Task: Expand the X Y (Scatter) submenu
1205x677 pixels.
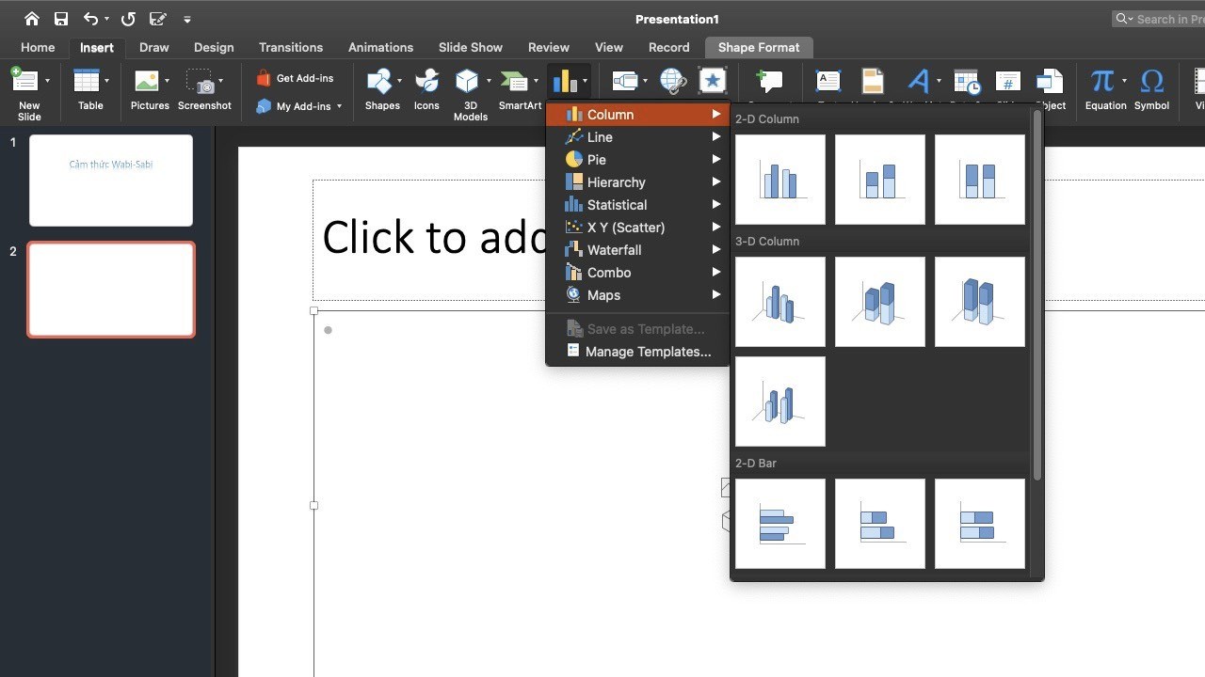Action: [x=638, y=228]
